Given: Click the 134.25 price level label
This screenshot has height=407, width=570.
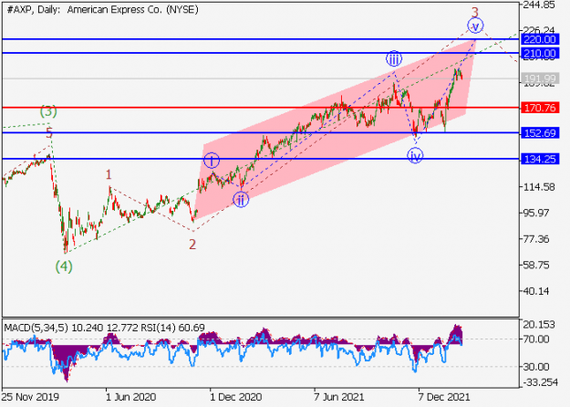Looking at the screenshot, I should coord(540,159).
